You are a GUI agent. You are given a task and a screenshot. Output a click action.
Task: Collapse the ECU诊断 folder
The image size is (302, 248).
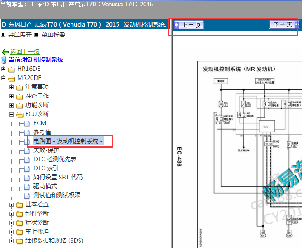pos(12,114)
